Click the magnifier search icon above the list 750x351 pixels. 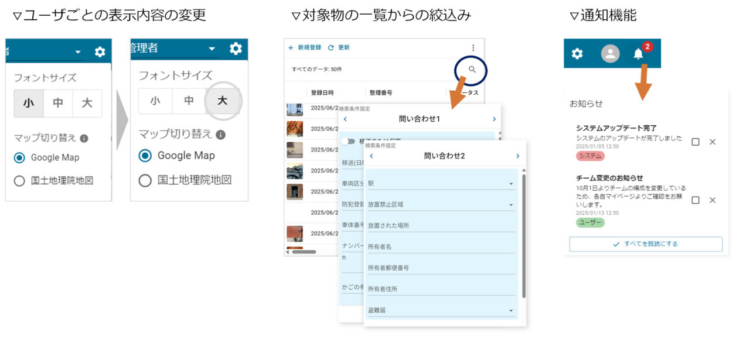click(x=472, y=70)
